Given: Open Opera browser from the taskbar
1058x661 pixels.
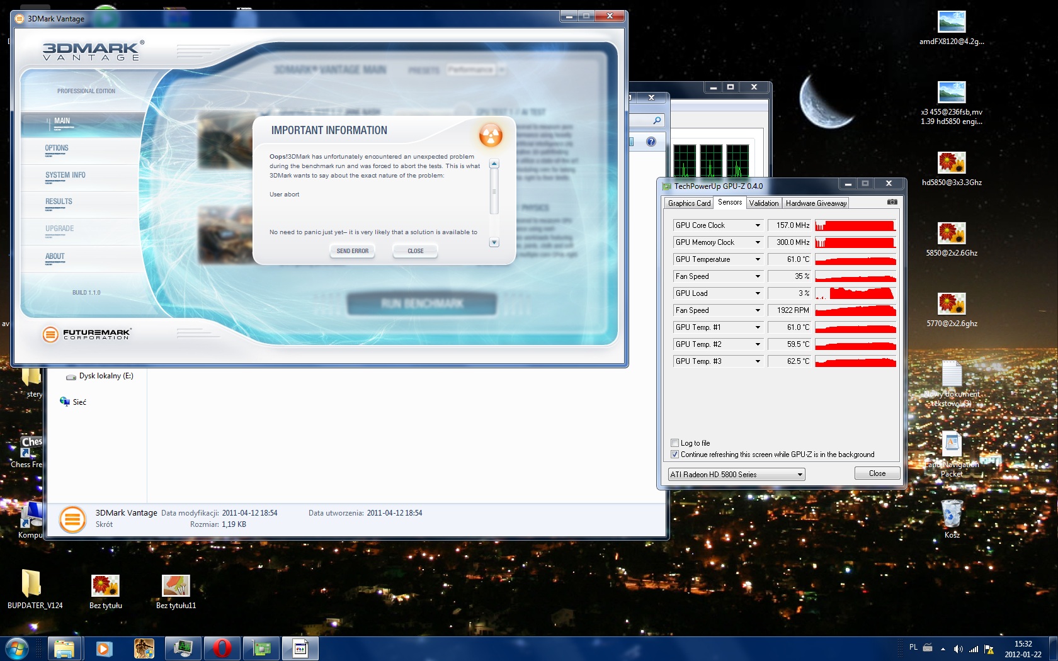Looking at the screenshot, I should [222, 648].
